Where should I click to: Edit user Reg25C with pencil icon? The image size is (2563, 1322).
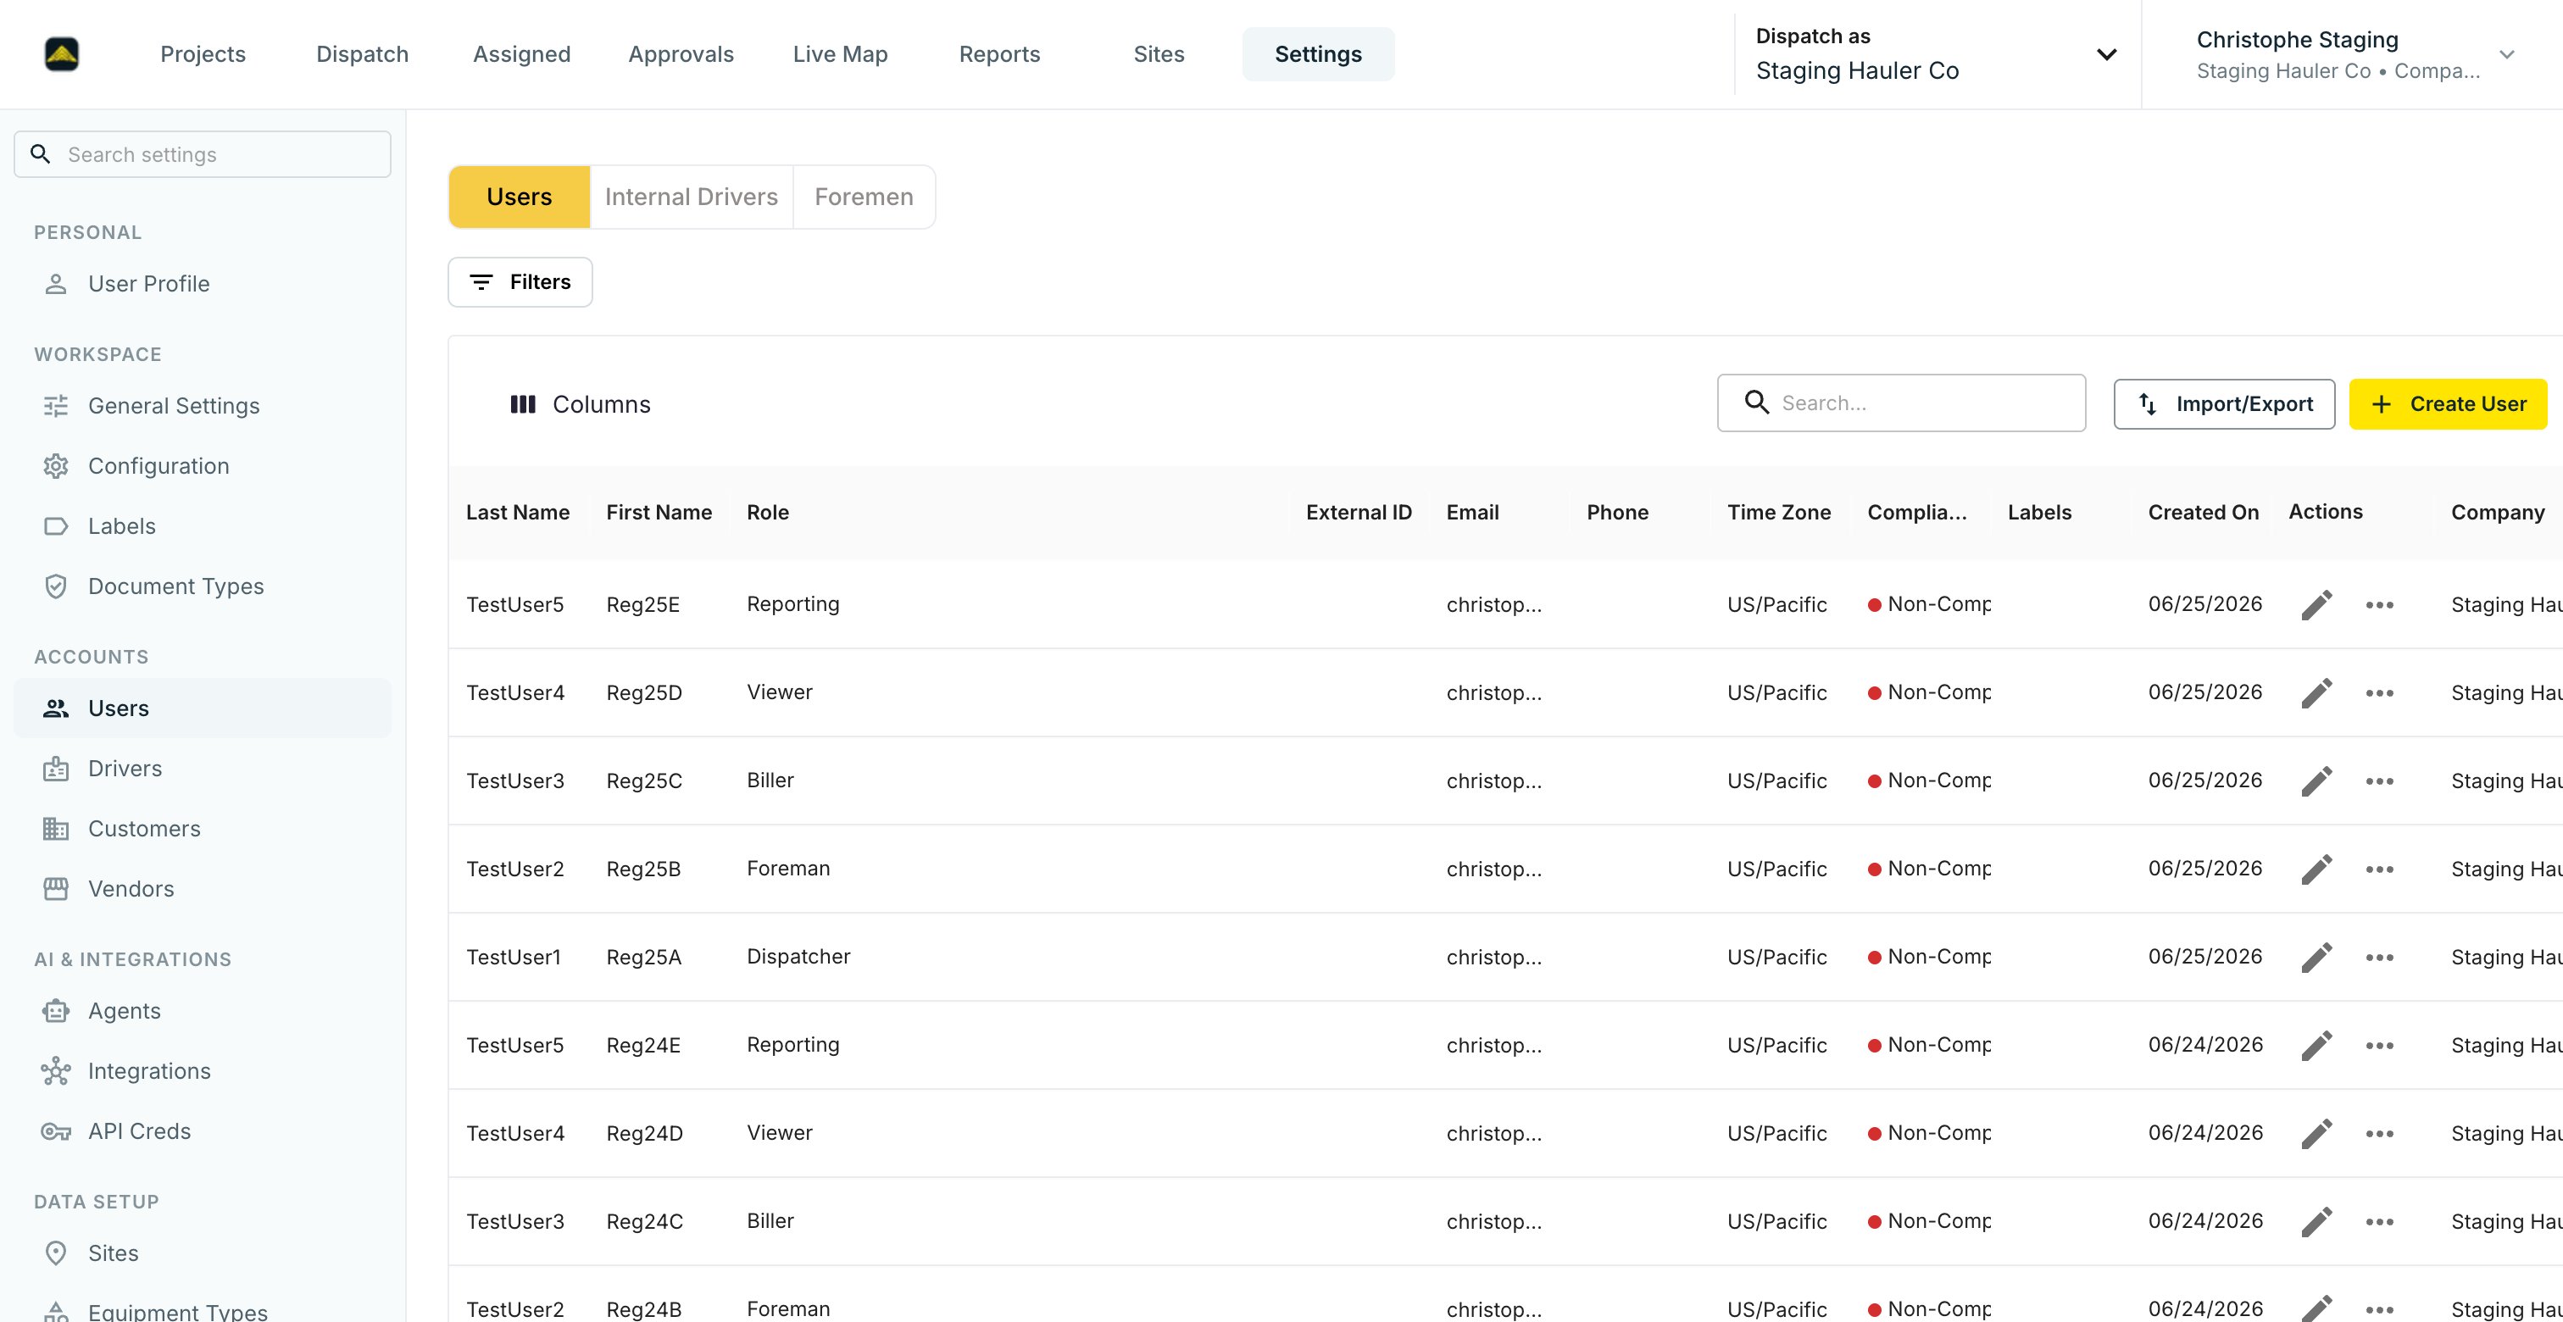(x=2316, y=780)
